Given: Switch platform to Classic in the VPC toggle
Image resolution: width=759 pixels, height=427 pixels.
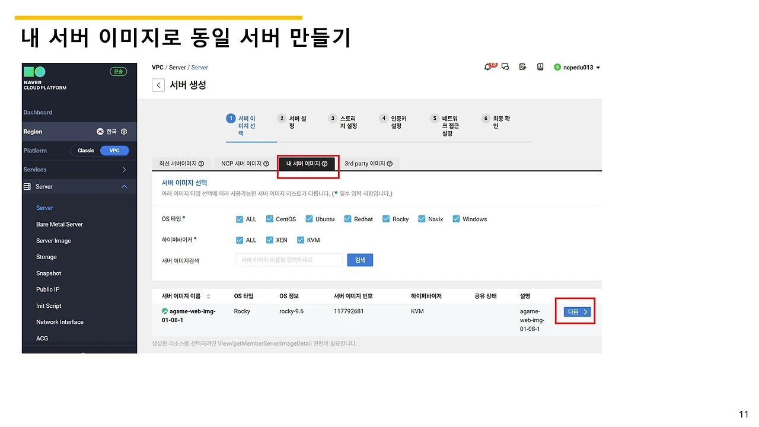Looking at the screenshot, I should click(x=85, y=150).
